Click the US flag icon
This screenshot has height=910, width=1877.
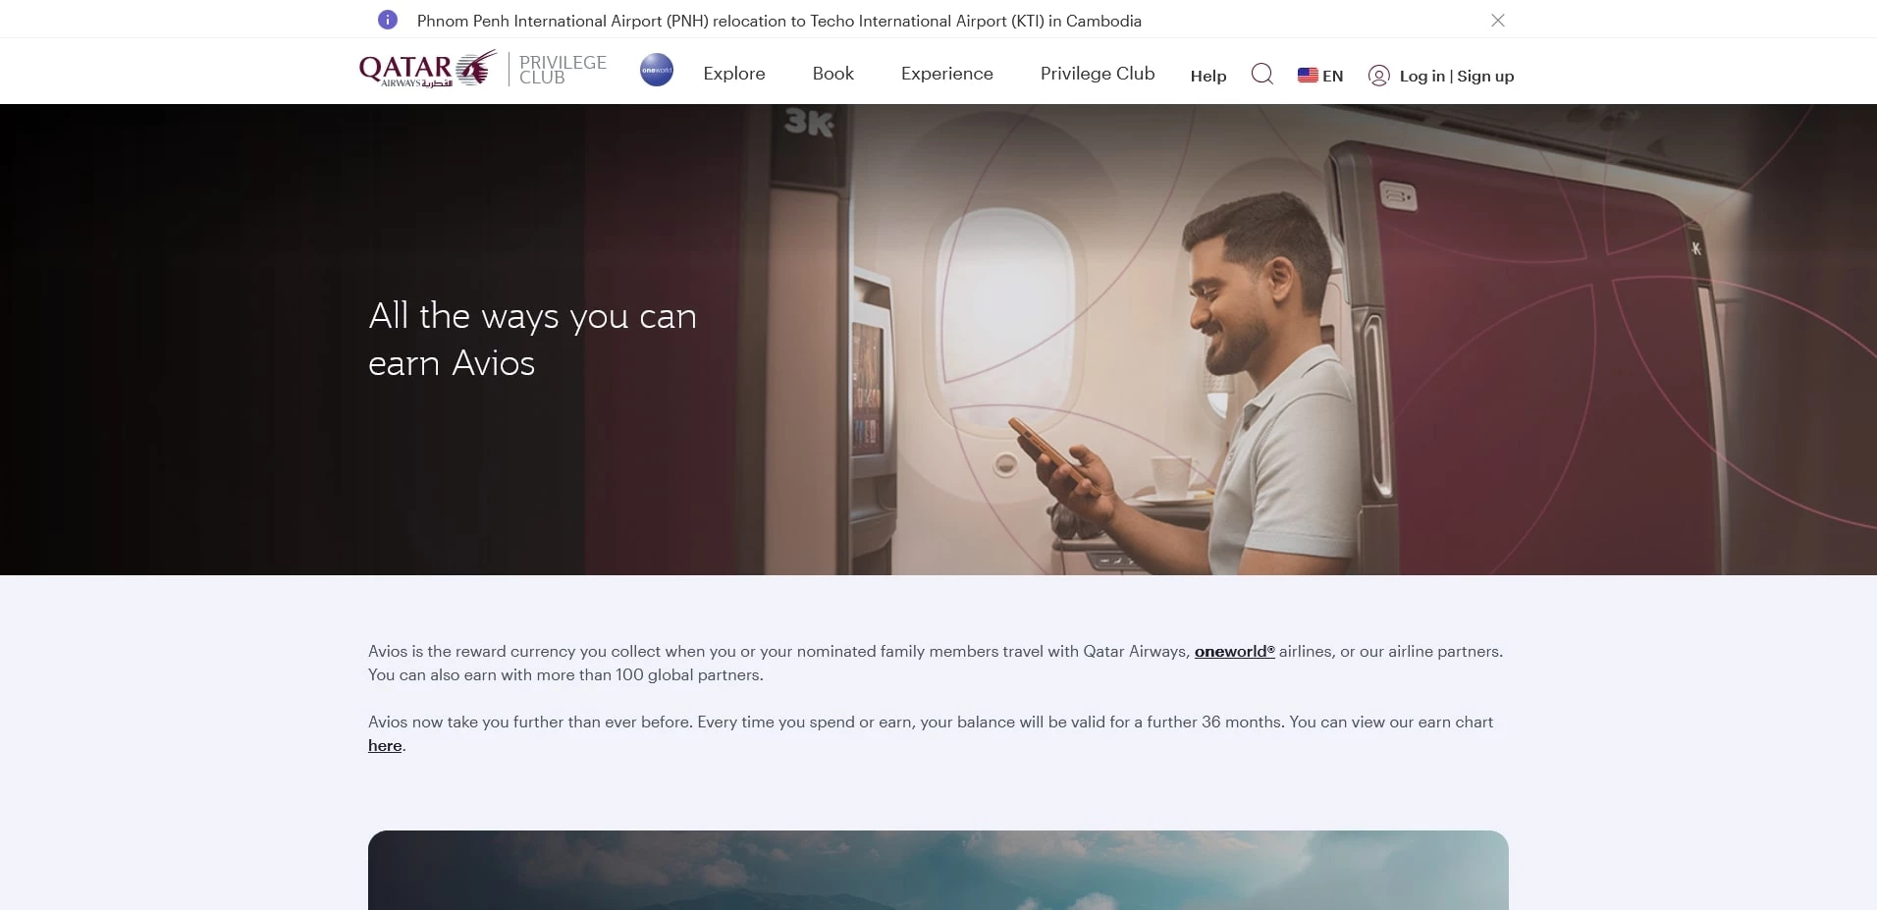pos(1307,76)
